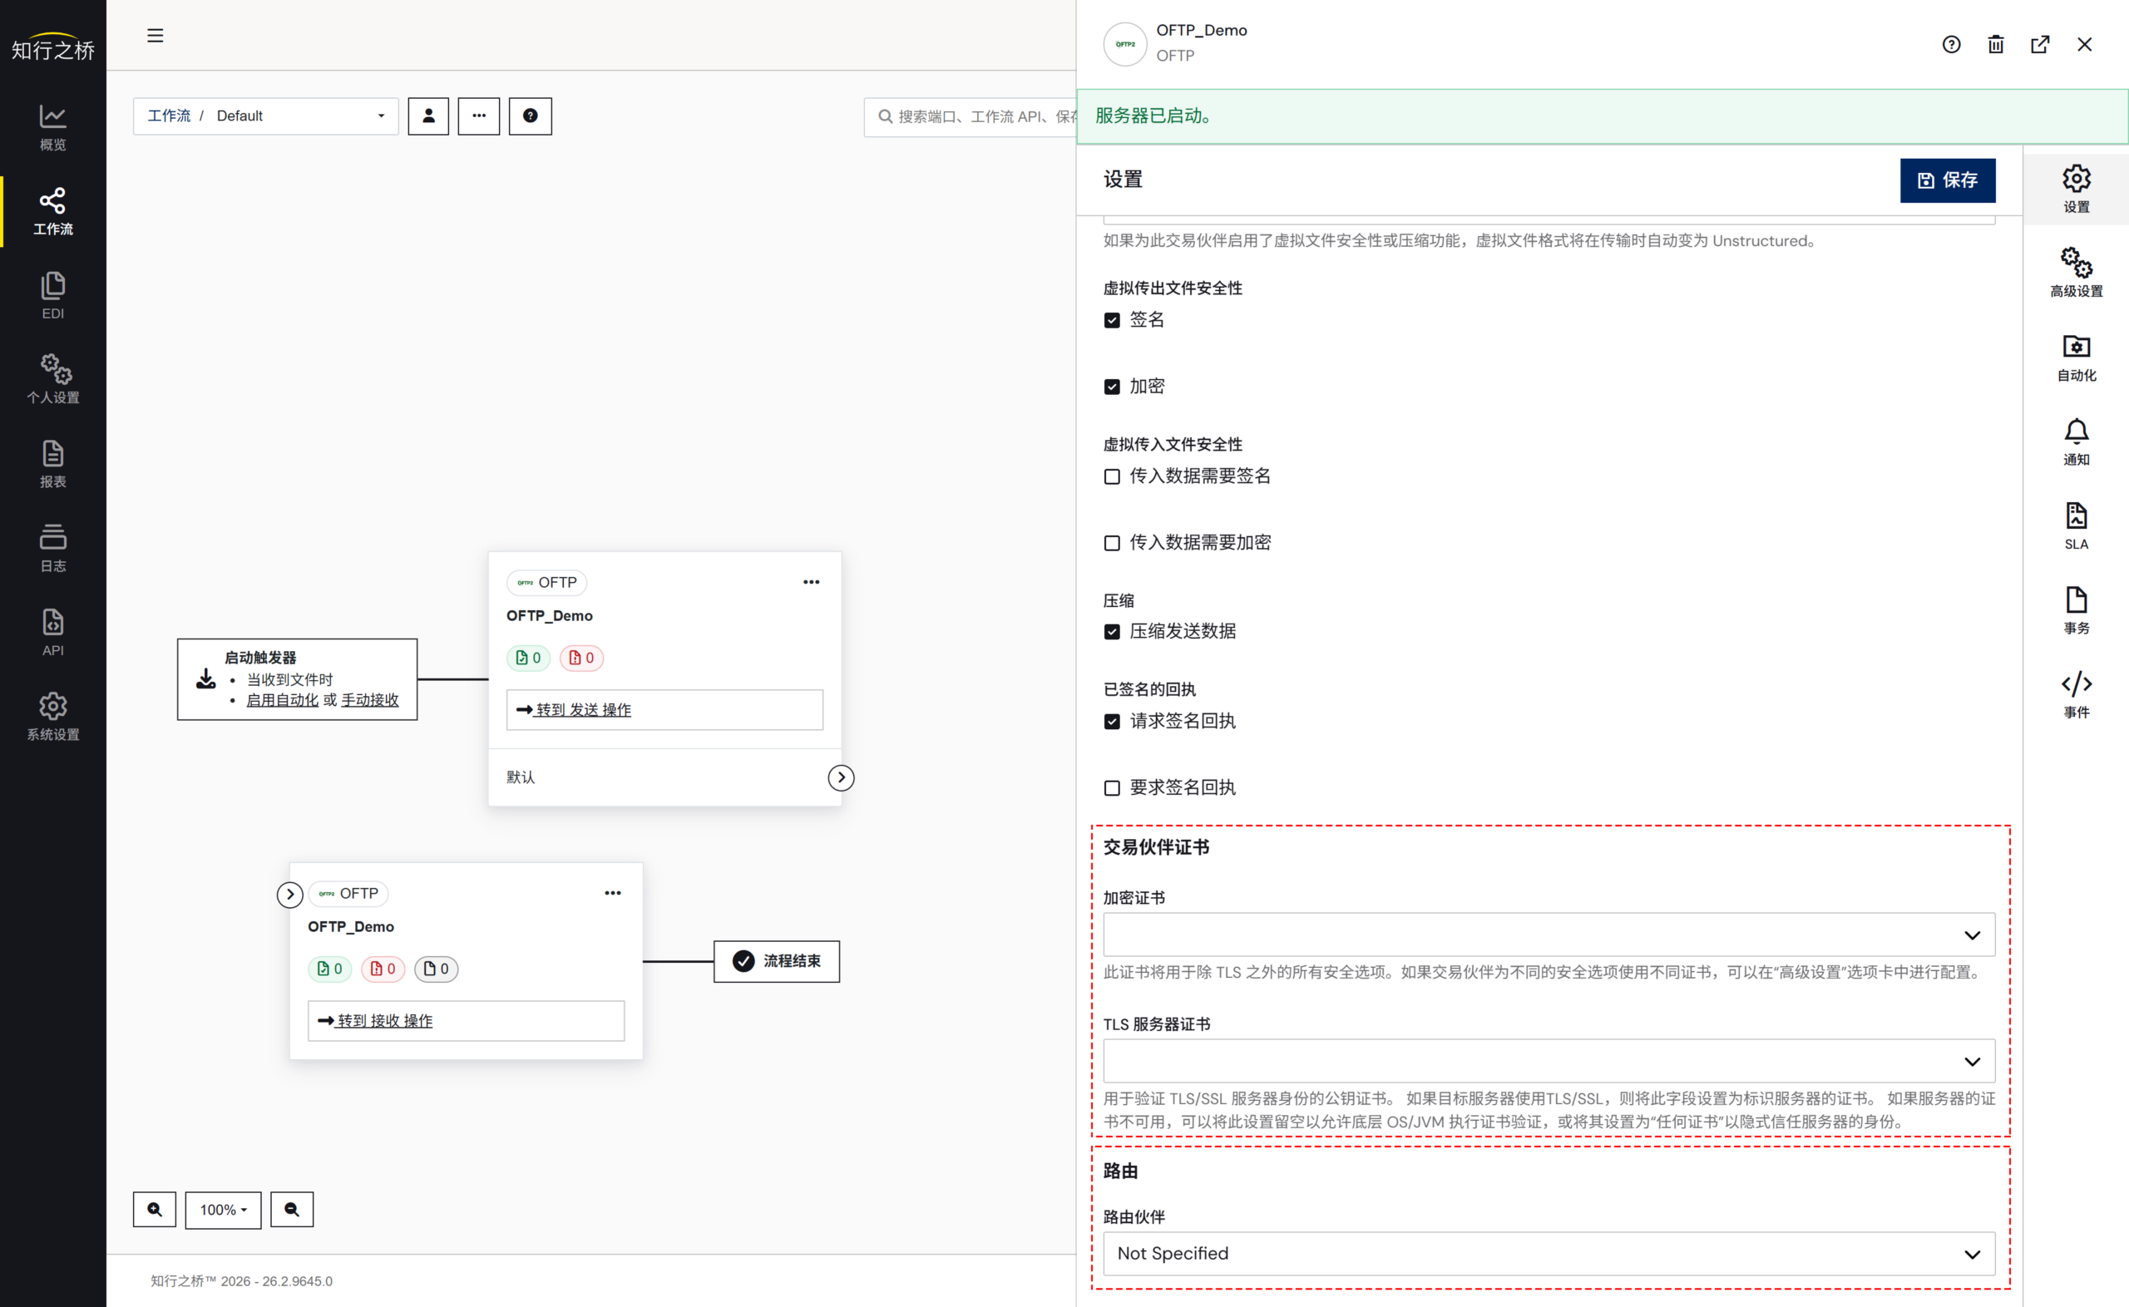Uncheck the 签名 checkbox
2129x1307 pixels.
click(1112, 320)
